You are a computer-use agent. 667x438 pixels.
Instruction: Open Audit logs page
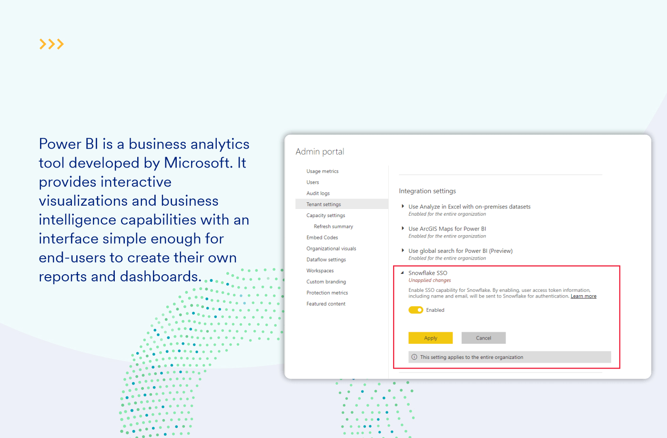point(318,193)
